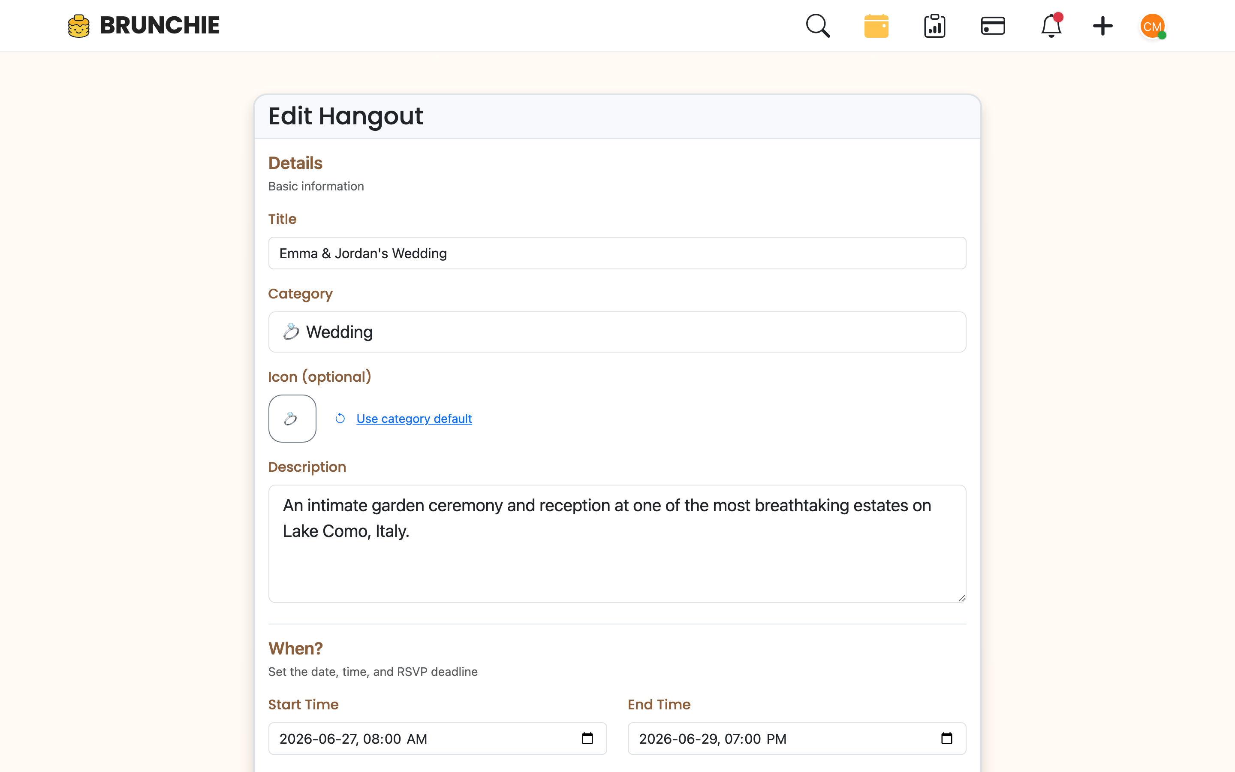Click the End Time label
The height and width of the screenshot is (772, 1235).
[659, 705]
